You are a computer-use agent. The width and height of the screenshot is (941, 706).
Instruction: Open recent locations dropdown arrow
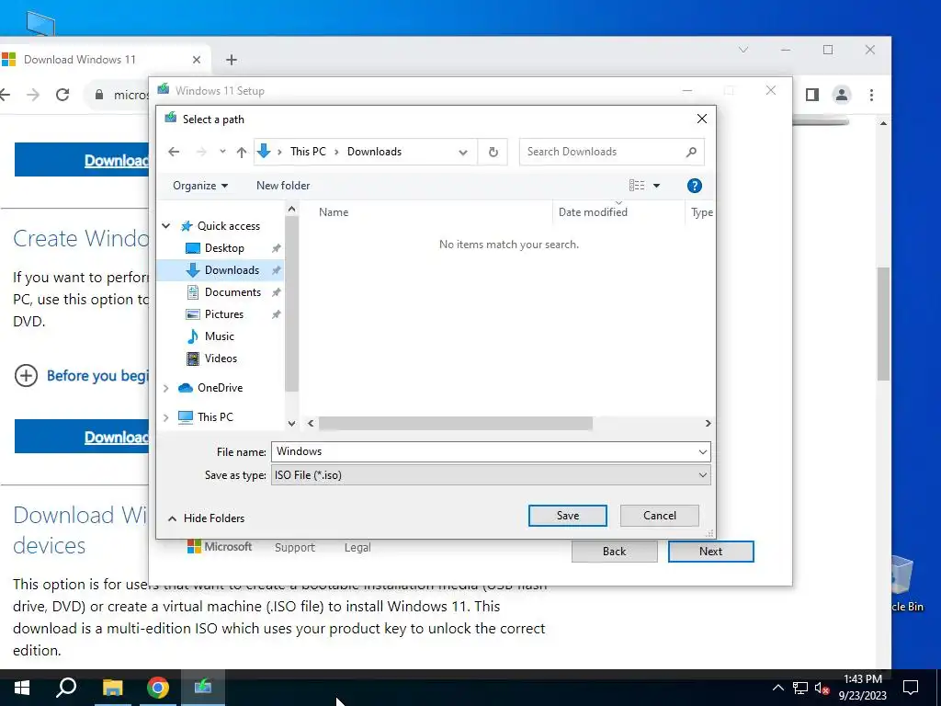(222, 152)
